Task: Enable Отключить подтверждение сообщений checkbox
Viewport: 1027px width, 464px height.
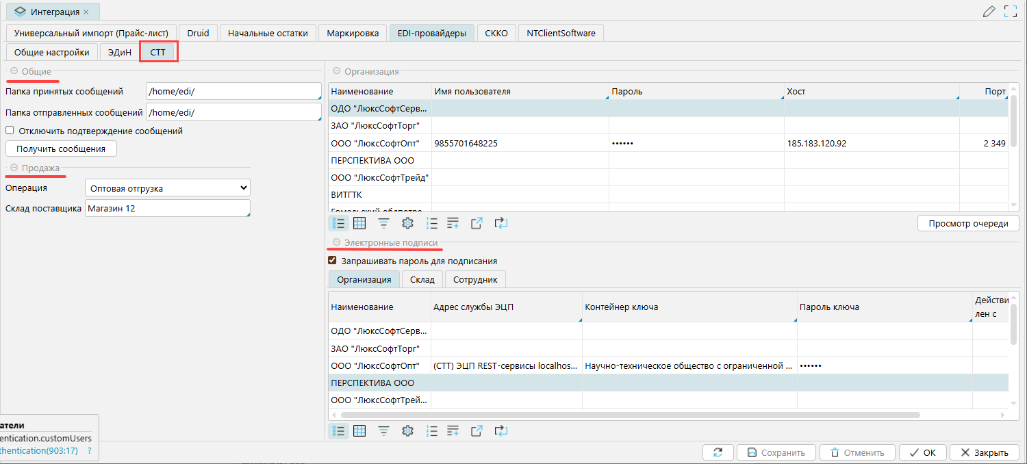Action: (10, 131)
